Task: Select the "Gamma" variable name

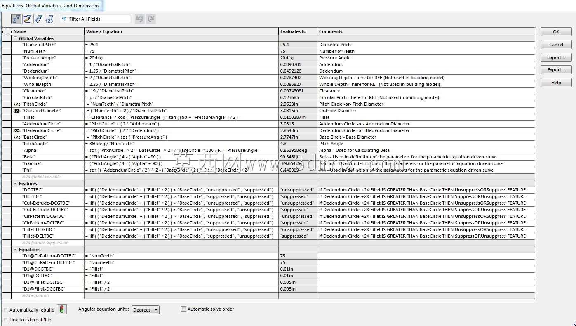Action: pyautogui.click(x=32, y=163)
